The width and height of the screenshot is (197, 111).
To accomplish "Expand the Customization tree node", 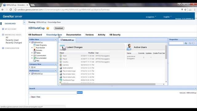I will pos(32,55).
